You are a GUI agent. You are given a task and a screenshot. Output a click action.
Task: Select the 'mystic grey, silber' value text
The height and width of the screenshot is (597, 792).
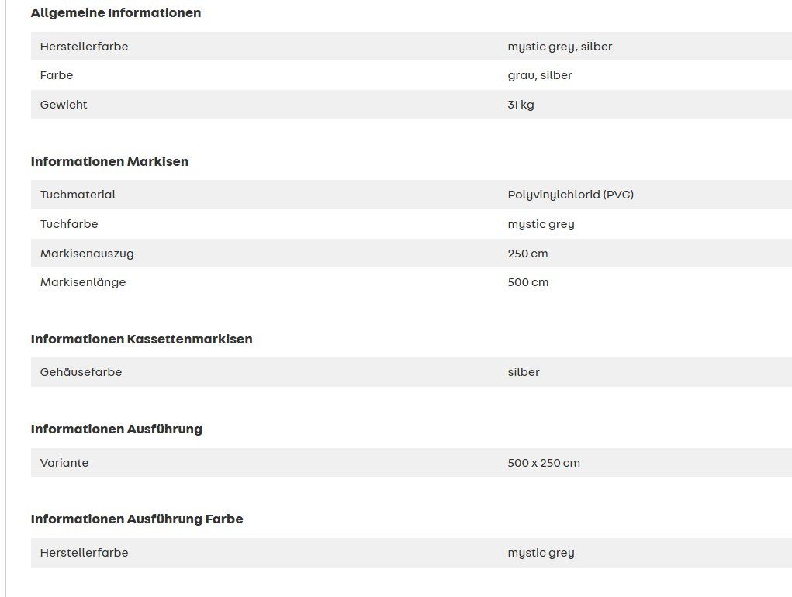[559, 47]
